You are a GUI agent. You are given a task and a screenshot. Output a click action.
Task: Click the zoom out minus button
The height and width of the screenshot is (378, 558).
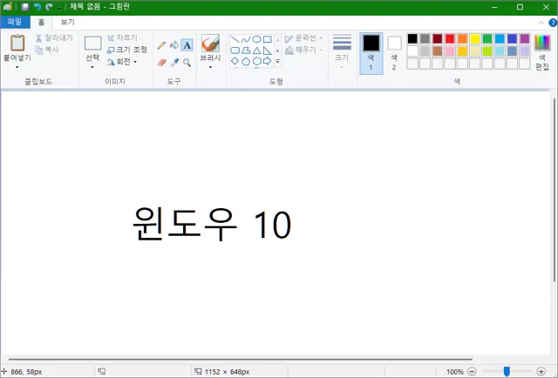coord(472,372)
